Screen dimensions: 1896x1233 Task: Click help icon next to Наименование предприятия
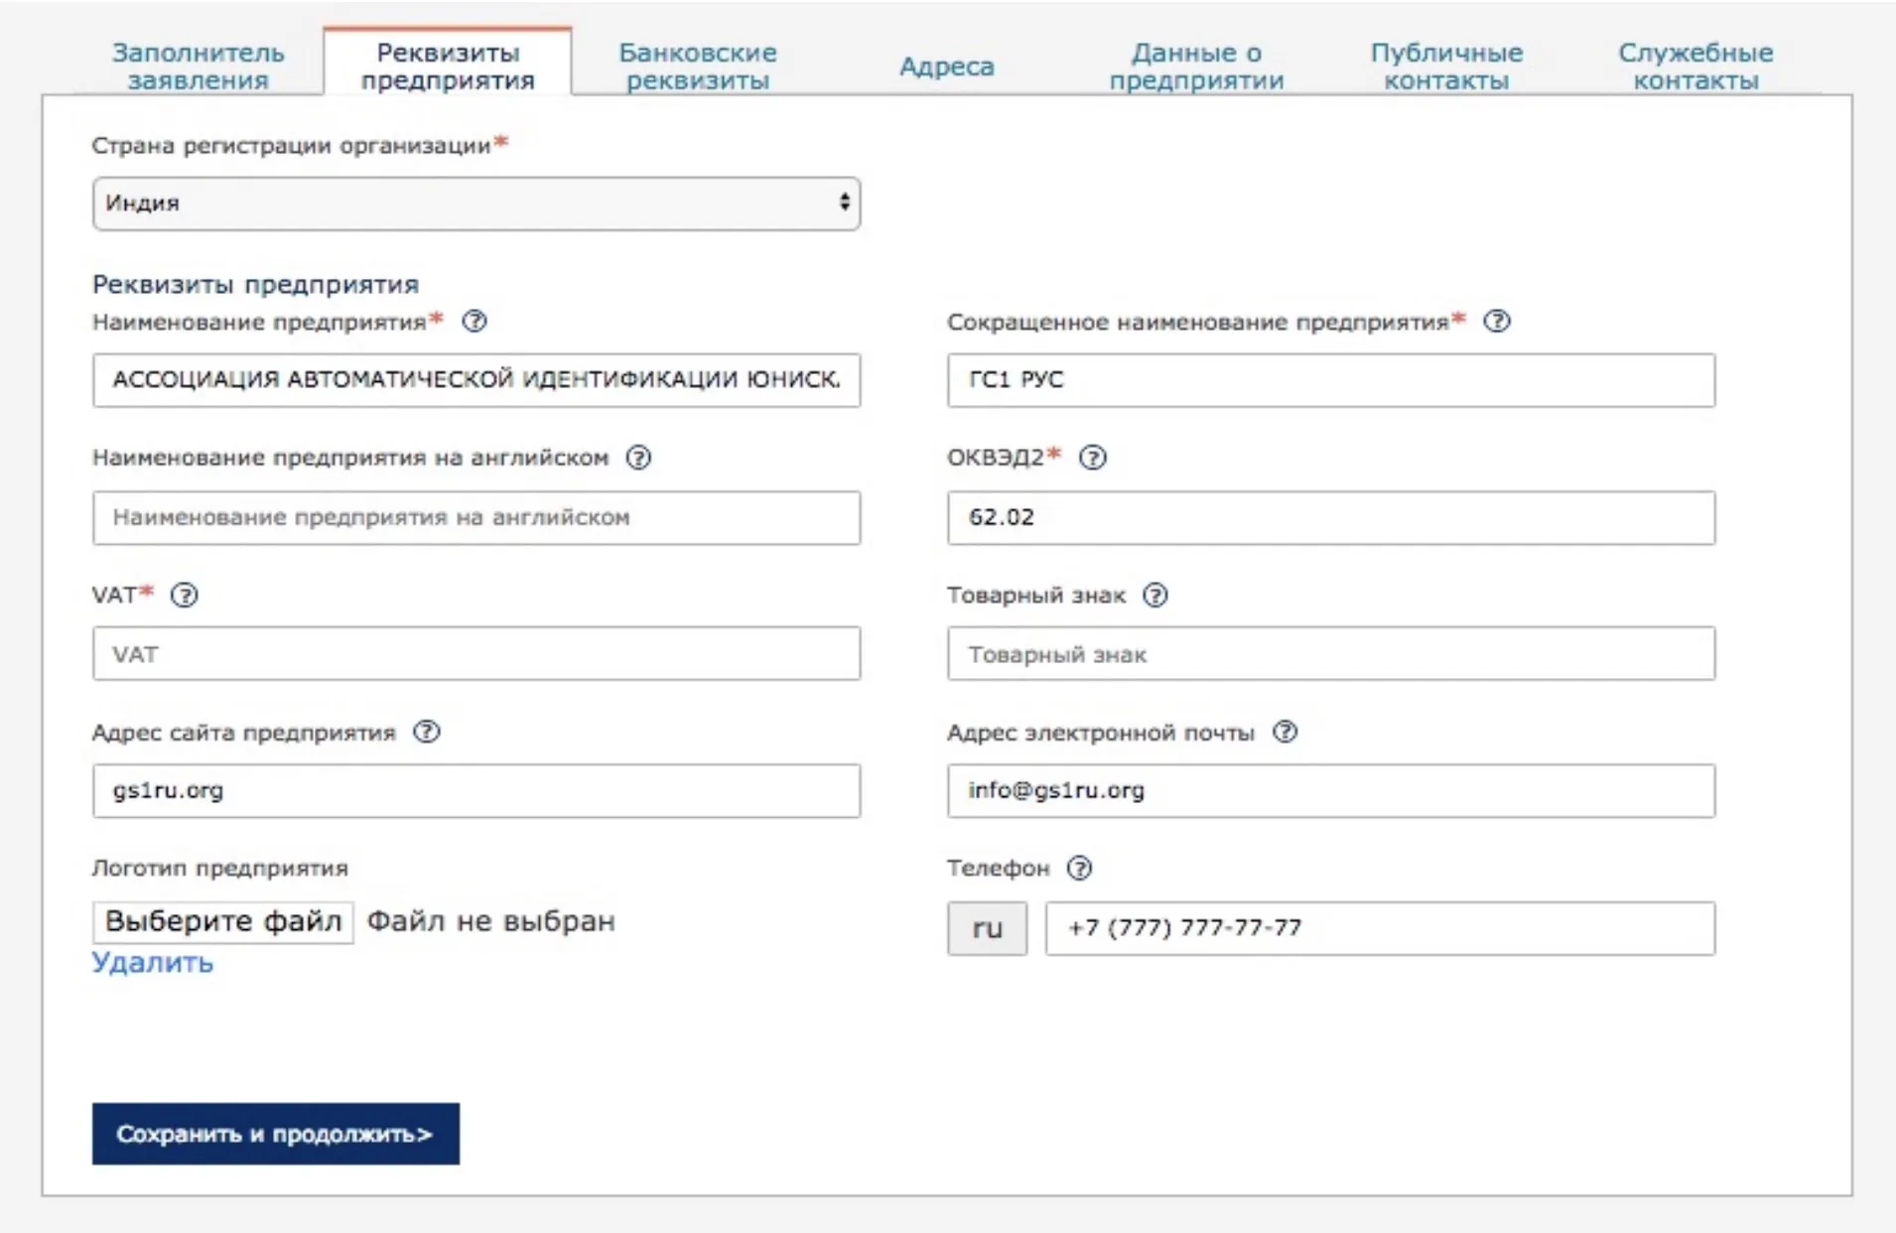474,322
